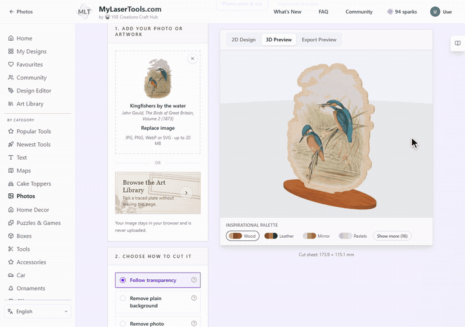Go back to Photos via header link
Viewport: 465px width, 327px height.
[21, 12]
